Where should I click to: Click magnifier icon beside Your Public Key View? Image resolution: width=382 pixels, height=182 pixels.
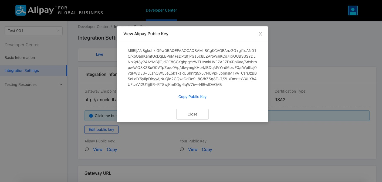(x=182, y=149)
